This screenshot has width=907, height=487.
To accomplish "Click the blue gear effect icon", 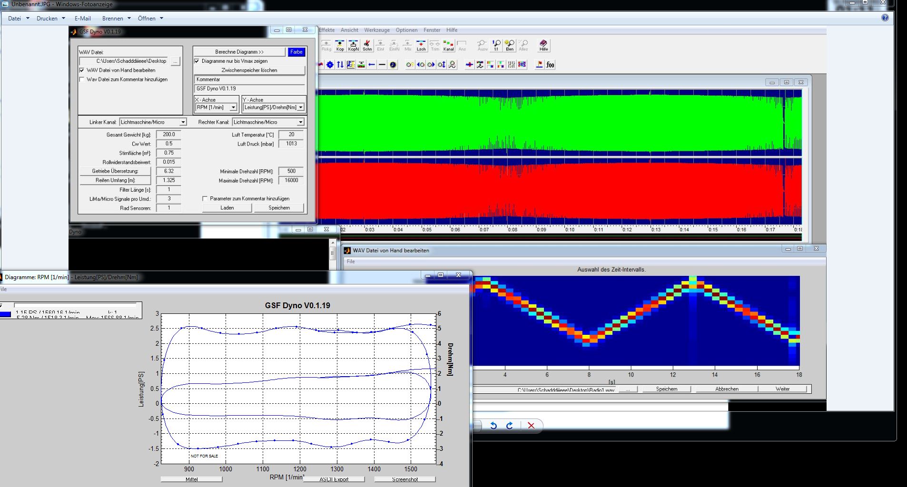I will [330, 65].
